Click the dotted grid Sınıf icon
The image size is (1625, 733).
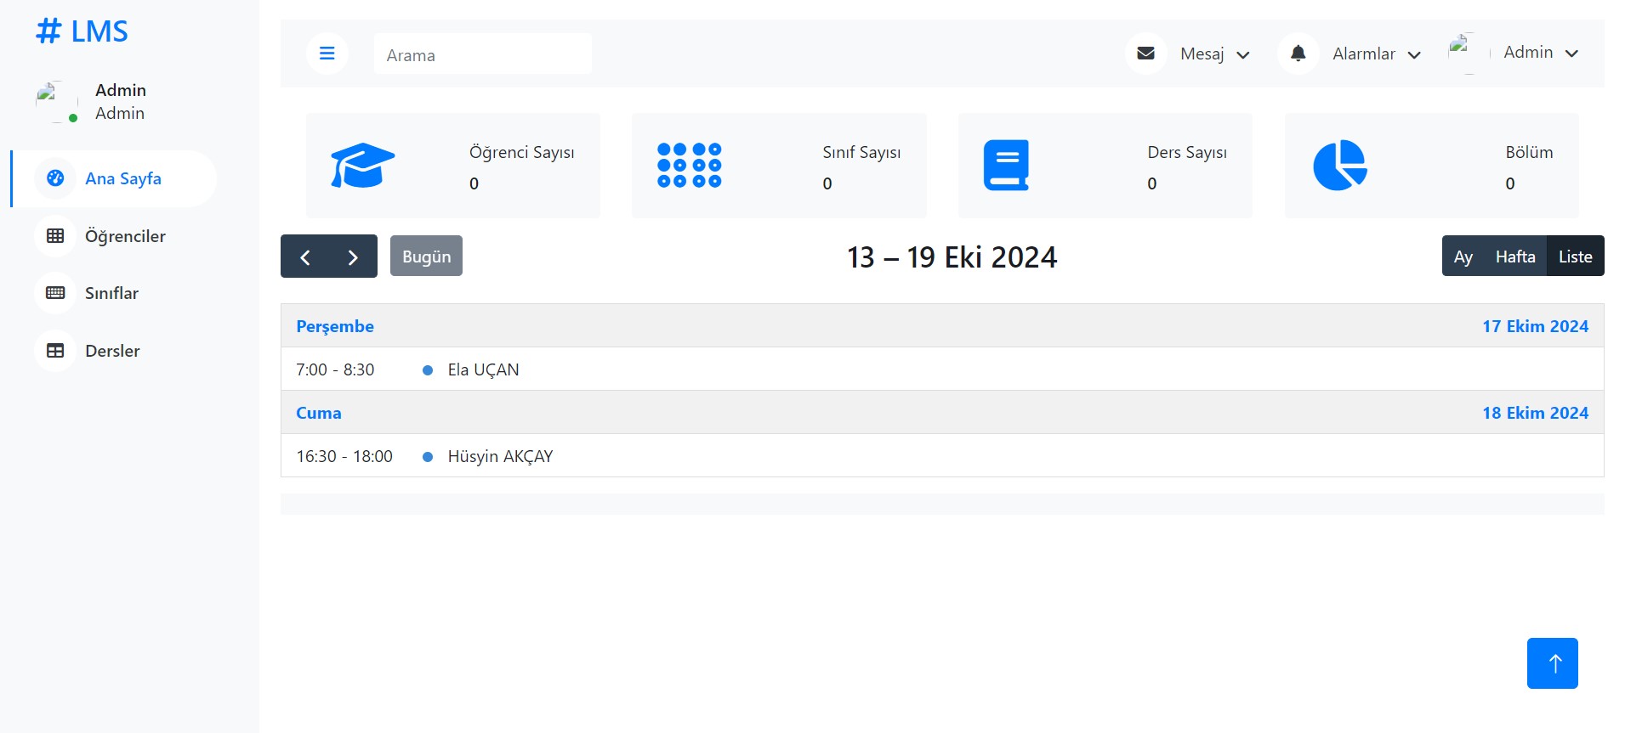tap(689, 166)
